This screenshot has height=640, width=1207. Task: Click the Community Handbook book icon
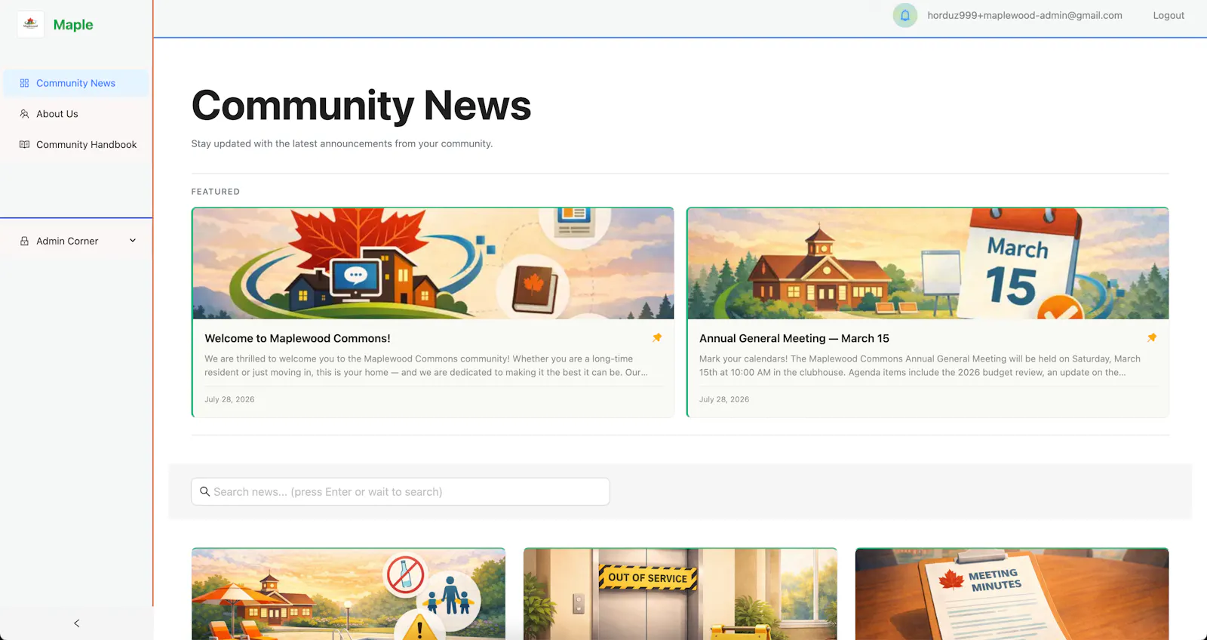[x=24, y=144]
